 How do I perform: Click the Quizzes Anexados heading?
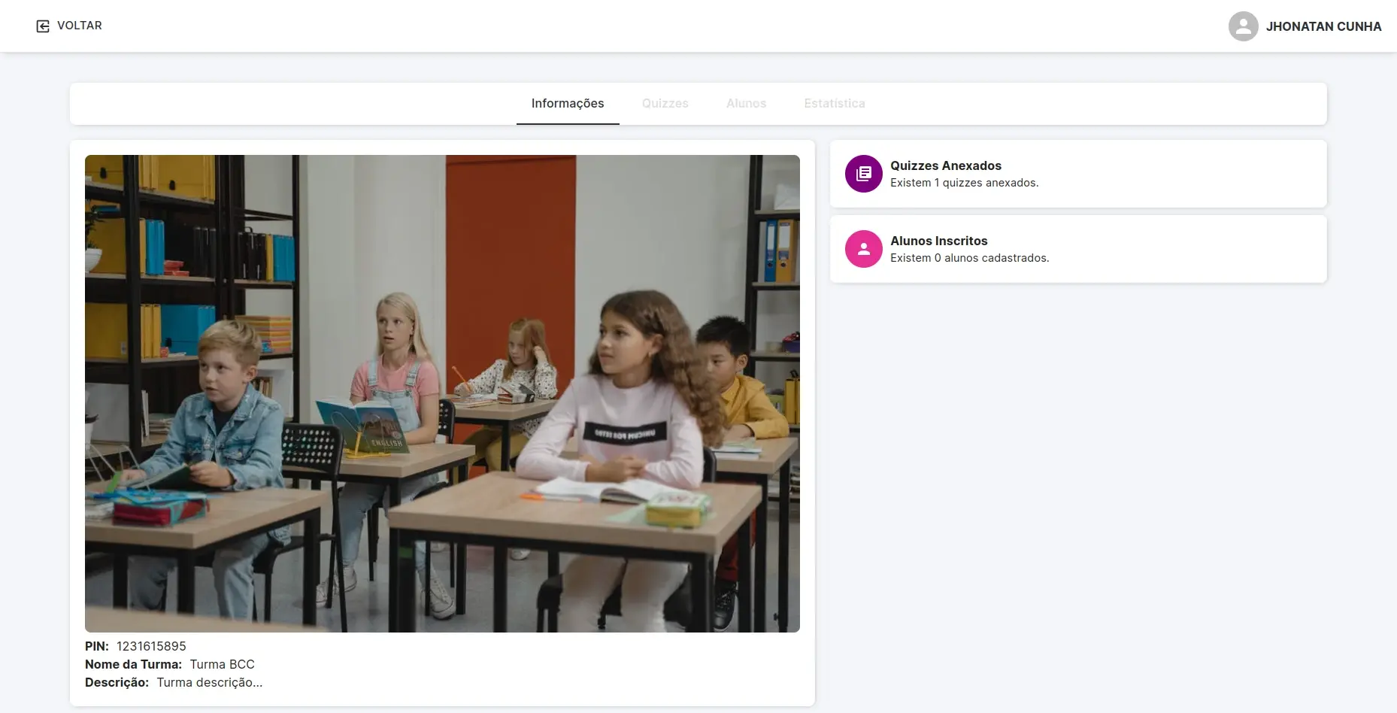(x=946, y=165)
